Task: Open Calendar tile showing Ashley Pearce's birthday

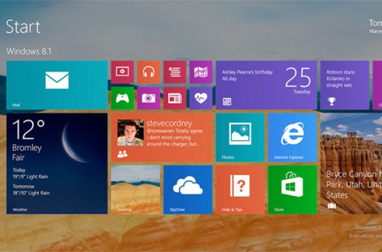Action: (266, 85)
